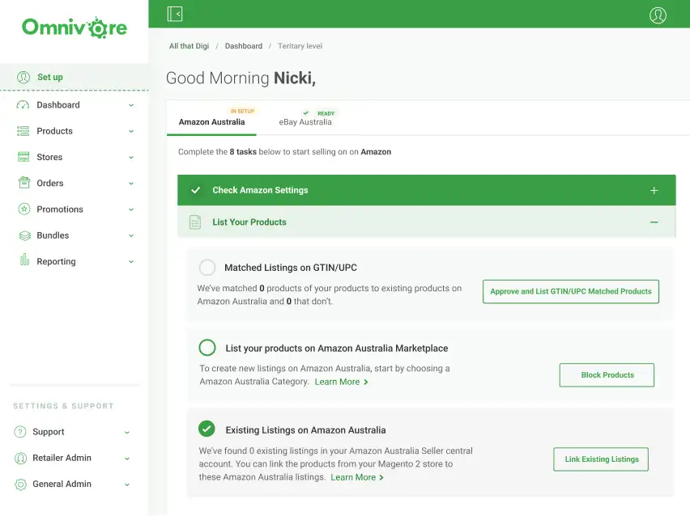This screenshot has height=516, width=690.
Task: Click the checkmark on Check Amazon Settings
Action: (196, 190)
